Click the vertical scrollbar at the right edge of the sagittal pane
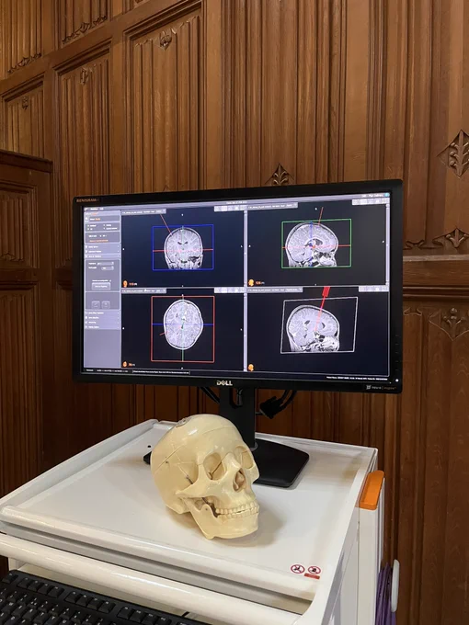The height and width of the screenshot is (625, 469). pos(387,244)
